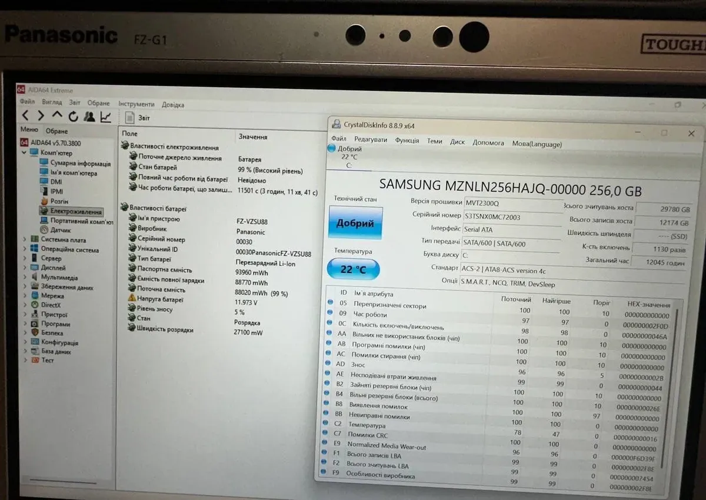This screenshot has height=500, width=706.
Task: Select the Датчик sensor tree item
Action: point(59,230)
